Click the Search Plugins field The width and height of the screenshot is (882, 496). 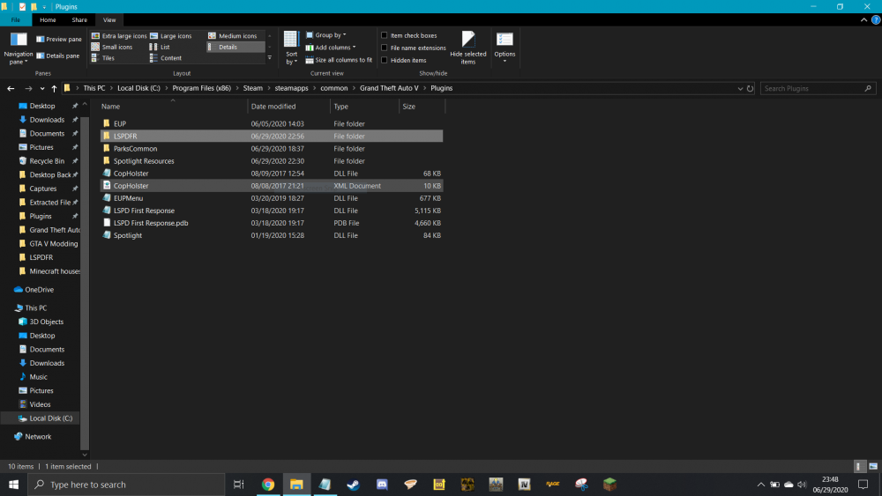coord(818,88)
